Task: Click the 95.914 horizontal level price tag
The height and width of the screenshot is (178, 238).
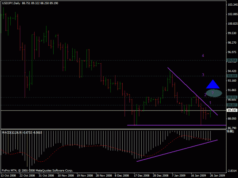Action: pos(232,60)
